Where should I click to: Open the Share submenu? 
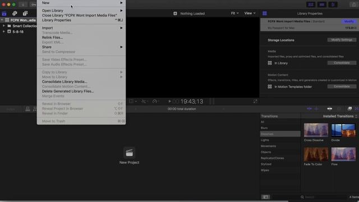[81, 47]
